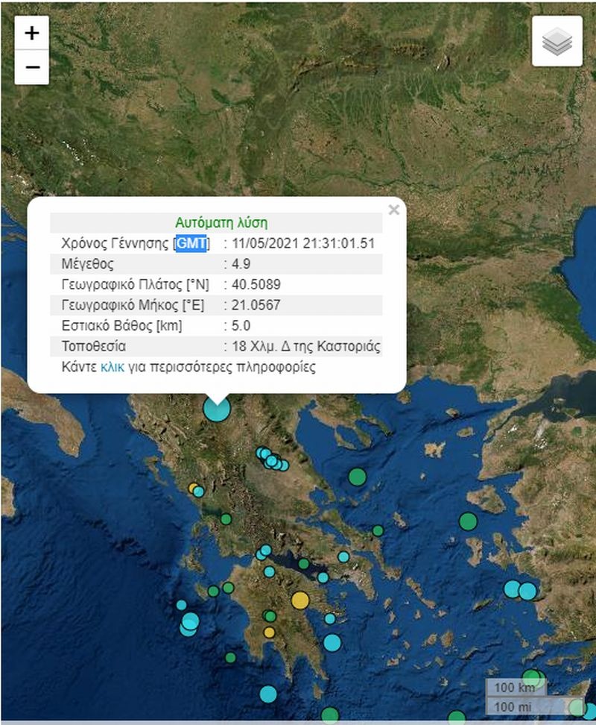Image resolution: width=596 pixels, height=725 pixels.
Task: Select the small green marker on Euboea island
Action: (x=378, y=530)
